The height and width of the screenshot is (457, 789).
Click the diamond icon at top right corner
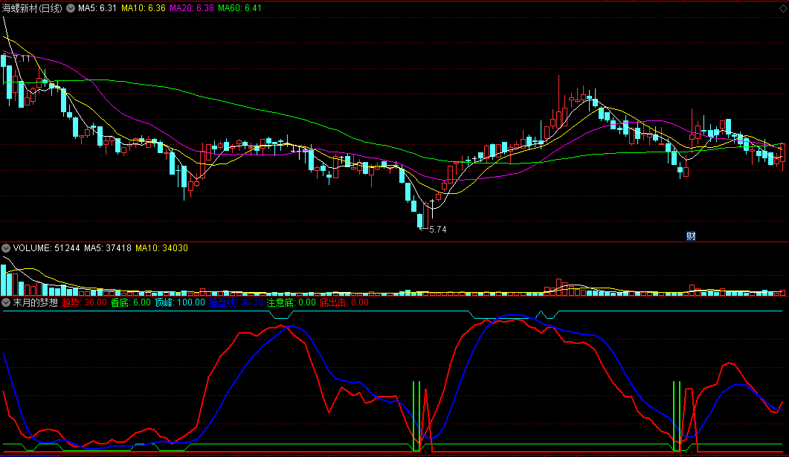tap(783, 9)
